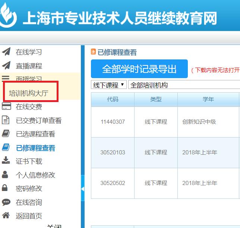Click the person icon beside 个人信息修改
The height and width of the screenshot is (228, 240).
5,175
